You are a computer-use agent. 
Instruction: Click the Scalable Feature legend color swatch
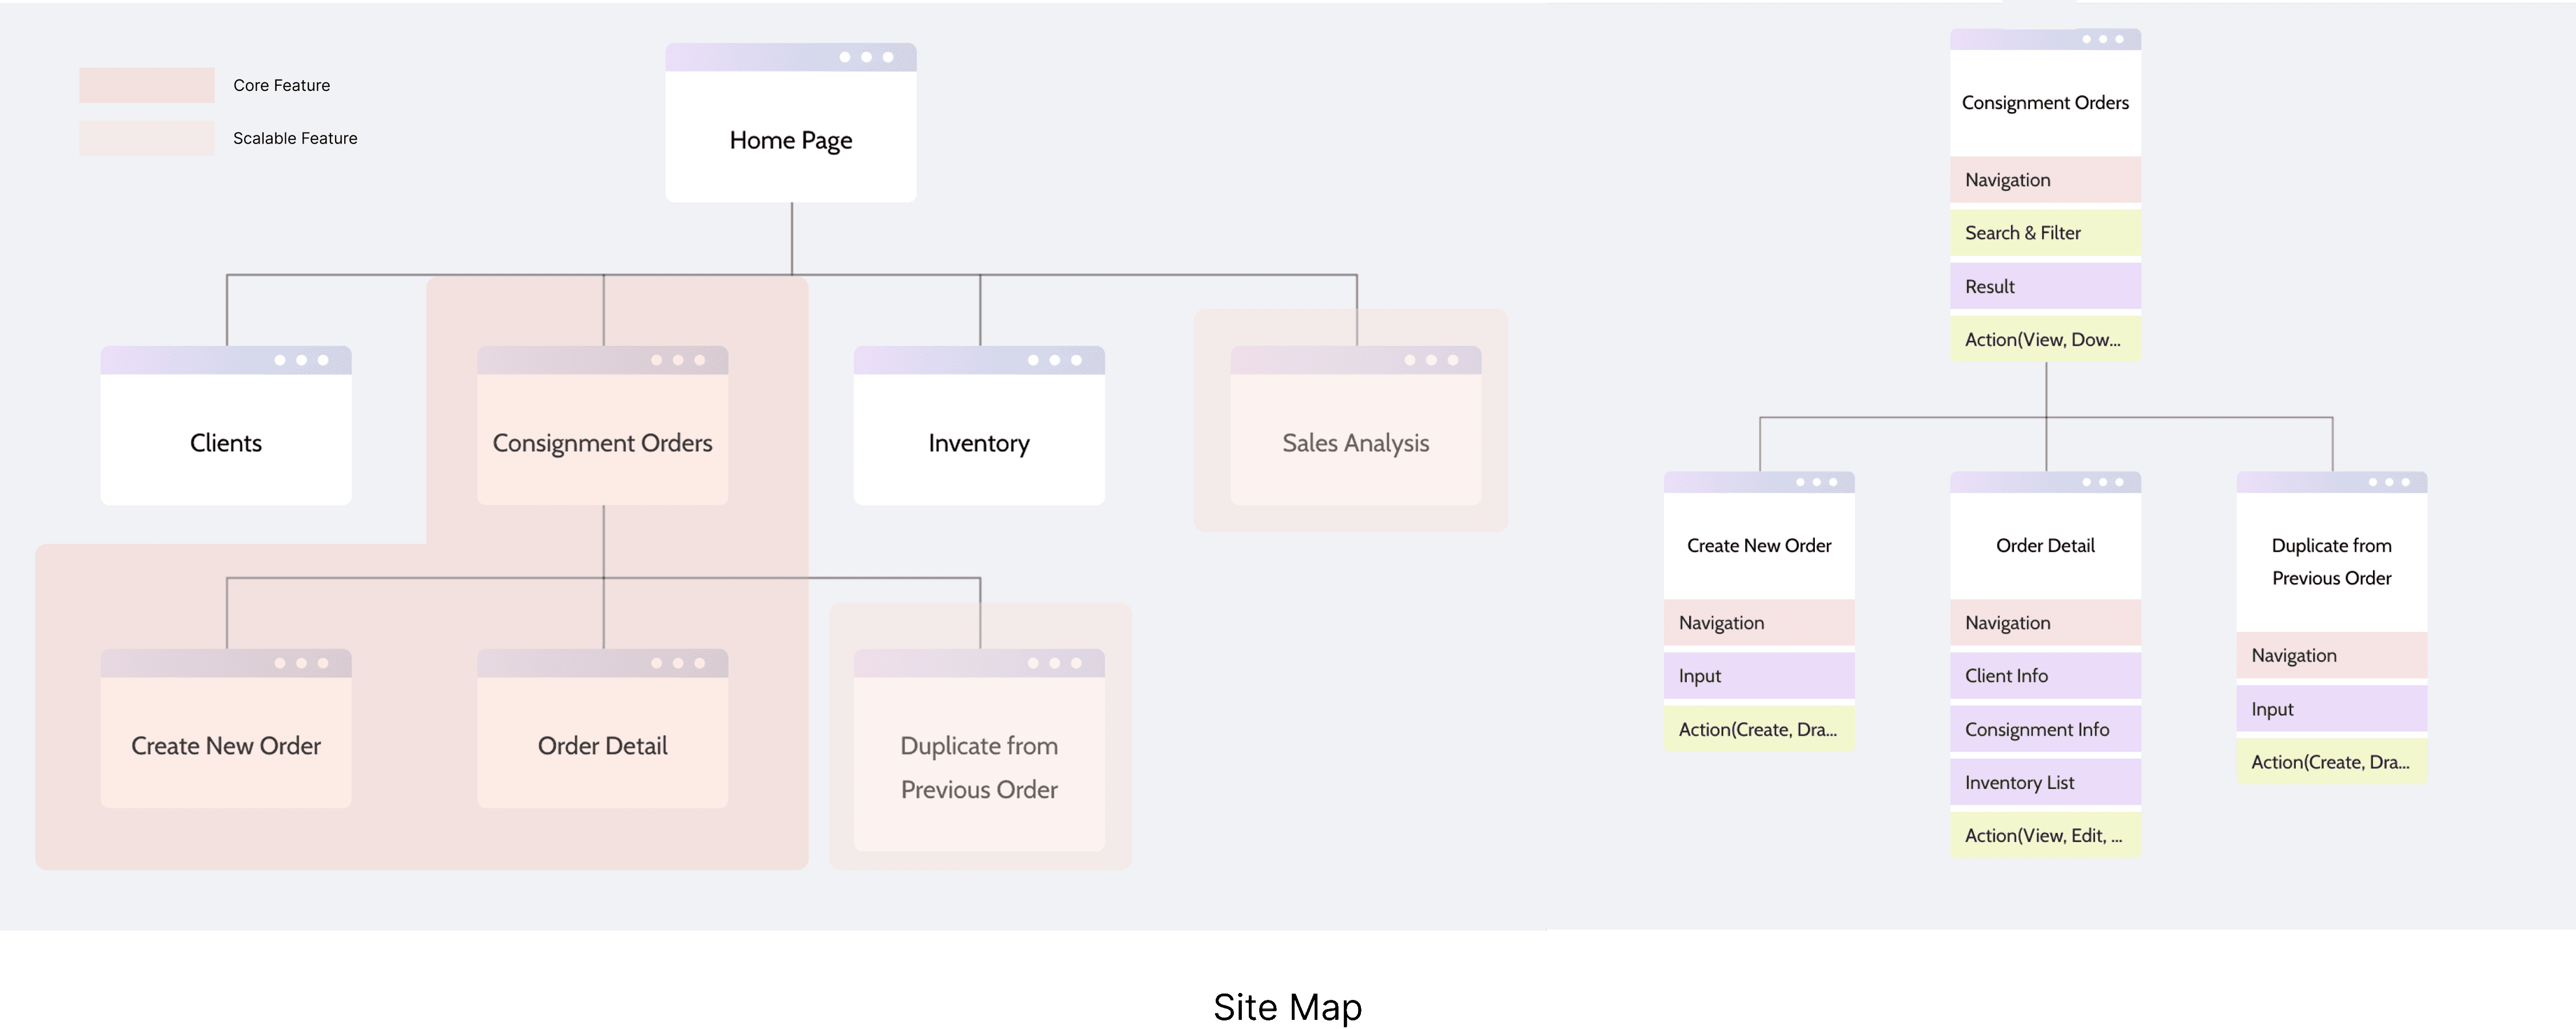click(147, 138)
